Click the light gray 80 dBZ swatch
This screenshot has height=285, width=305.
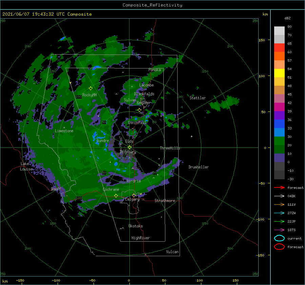279,30
